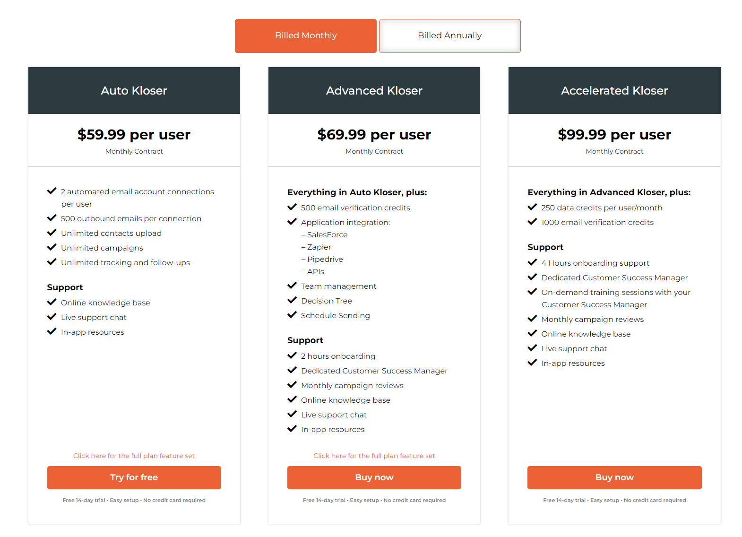This screenshot has width=742, height=537.
Task: Click the checkmark next to "Schedule Sending"
Action: [292, 314]
